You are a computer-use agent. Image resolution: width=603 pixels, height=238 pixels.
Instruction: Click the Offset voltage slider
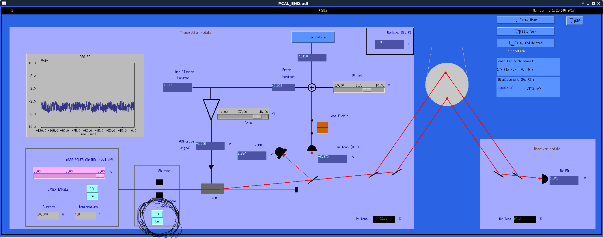pyautogui.click(x=359, y=90)
